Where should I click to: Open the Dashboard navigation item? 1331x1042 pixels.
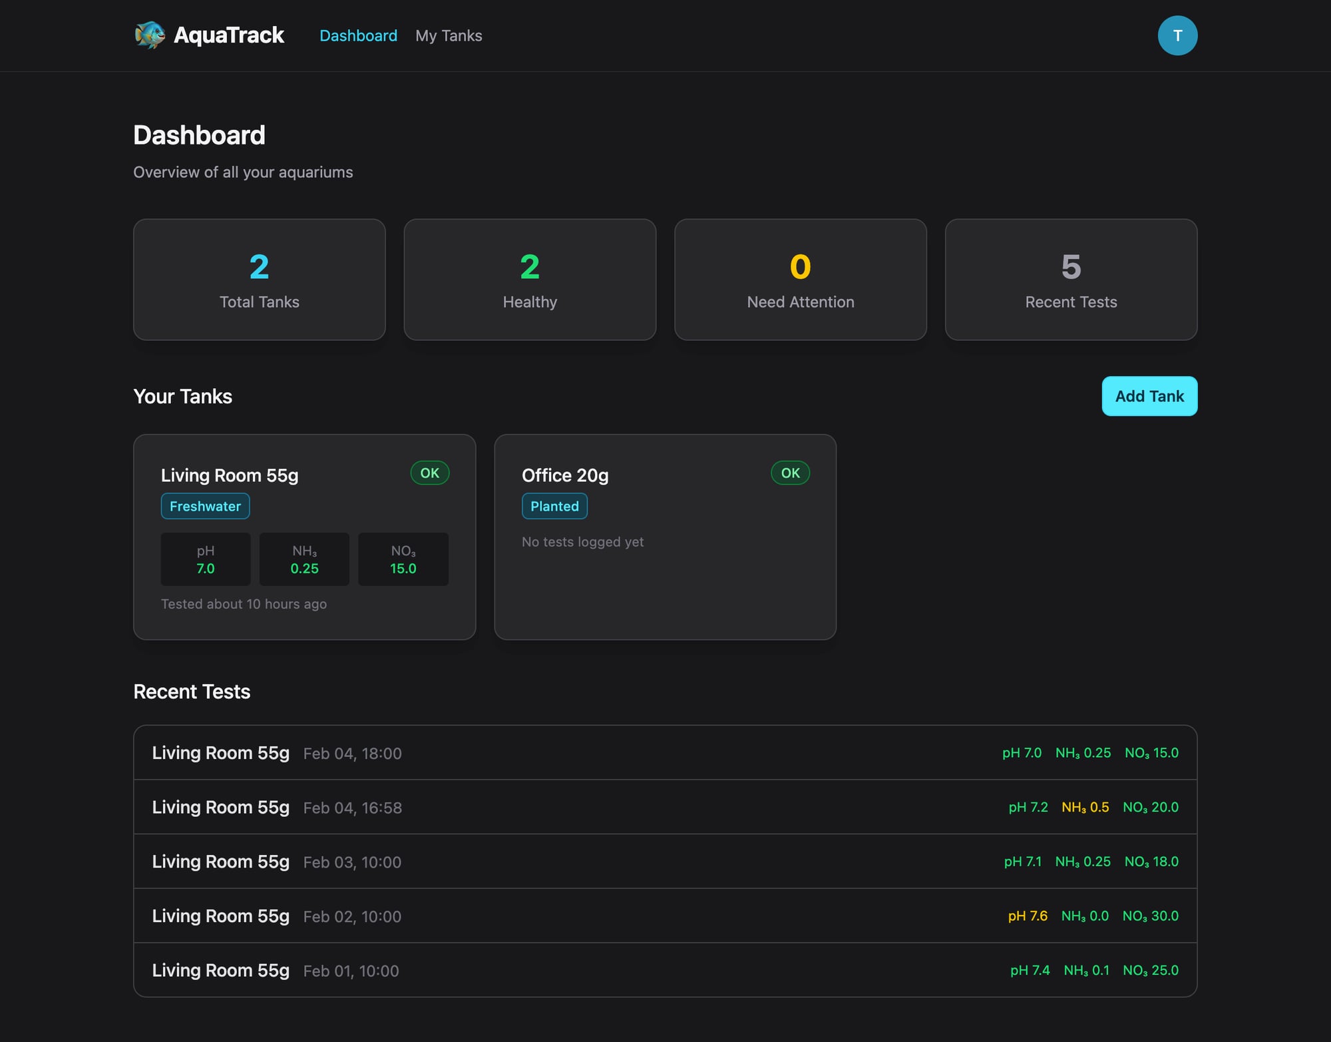(359, 35)
